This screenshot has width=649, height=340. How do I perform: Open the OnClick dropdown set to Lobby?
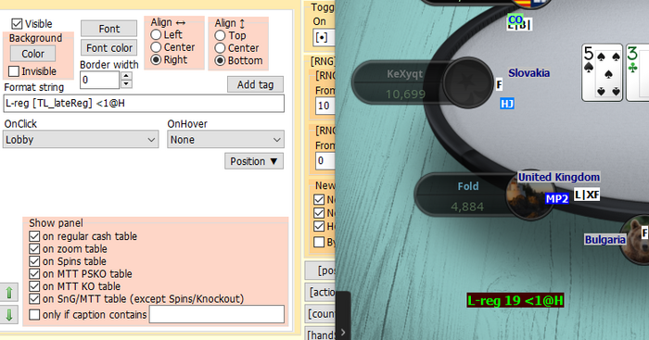[81, 140]
